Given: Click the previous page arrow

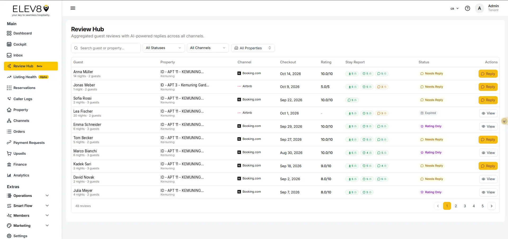Looking at the screenshot, I should click(x=438, y=206).
